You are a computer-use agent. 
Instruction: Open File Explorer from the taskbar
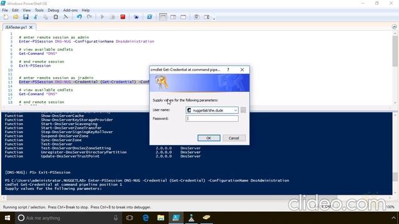pyautogui.click(x=161, y=218)
